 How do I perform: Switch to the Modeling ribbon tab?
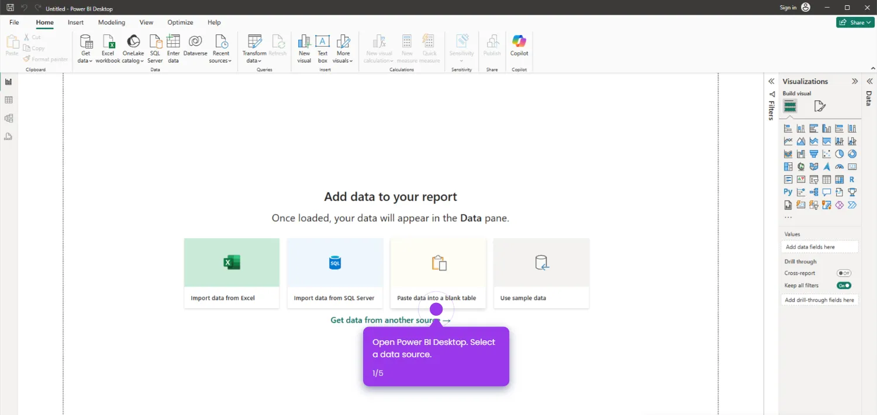tap(112, 22)
